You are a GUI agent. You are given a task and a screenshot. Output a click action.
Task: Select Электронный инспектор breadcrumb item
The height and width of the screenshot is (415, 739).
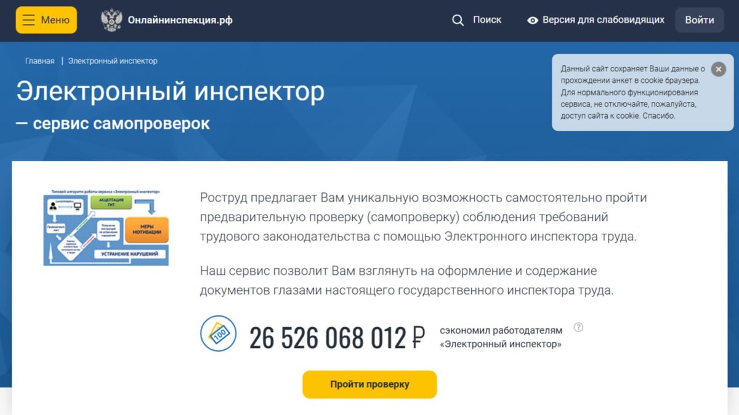click(113, 61)
